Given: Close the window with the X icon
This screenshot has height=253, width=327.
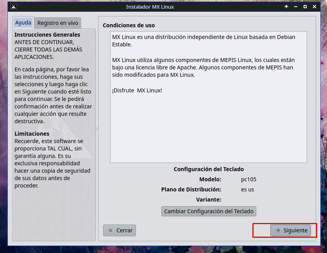Looking at the screenshot, I should tap(315, 7).
